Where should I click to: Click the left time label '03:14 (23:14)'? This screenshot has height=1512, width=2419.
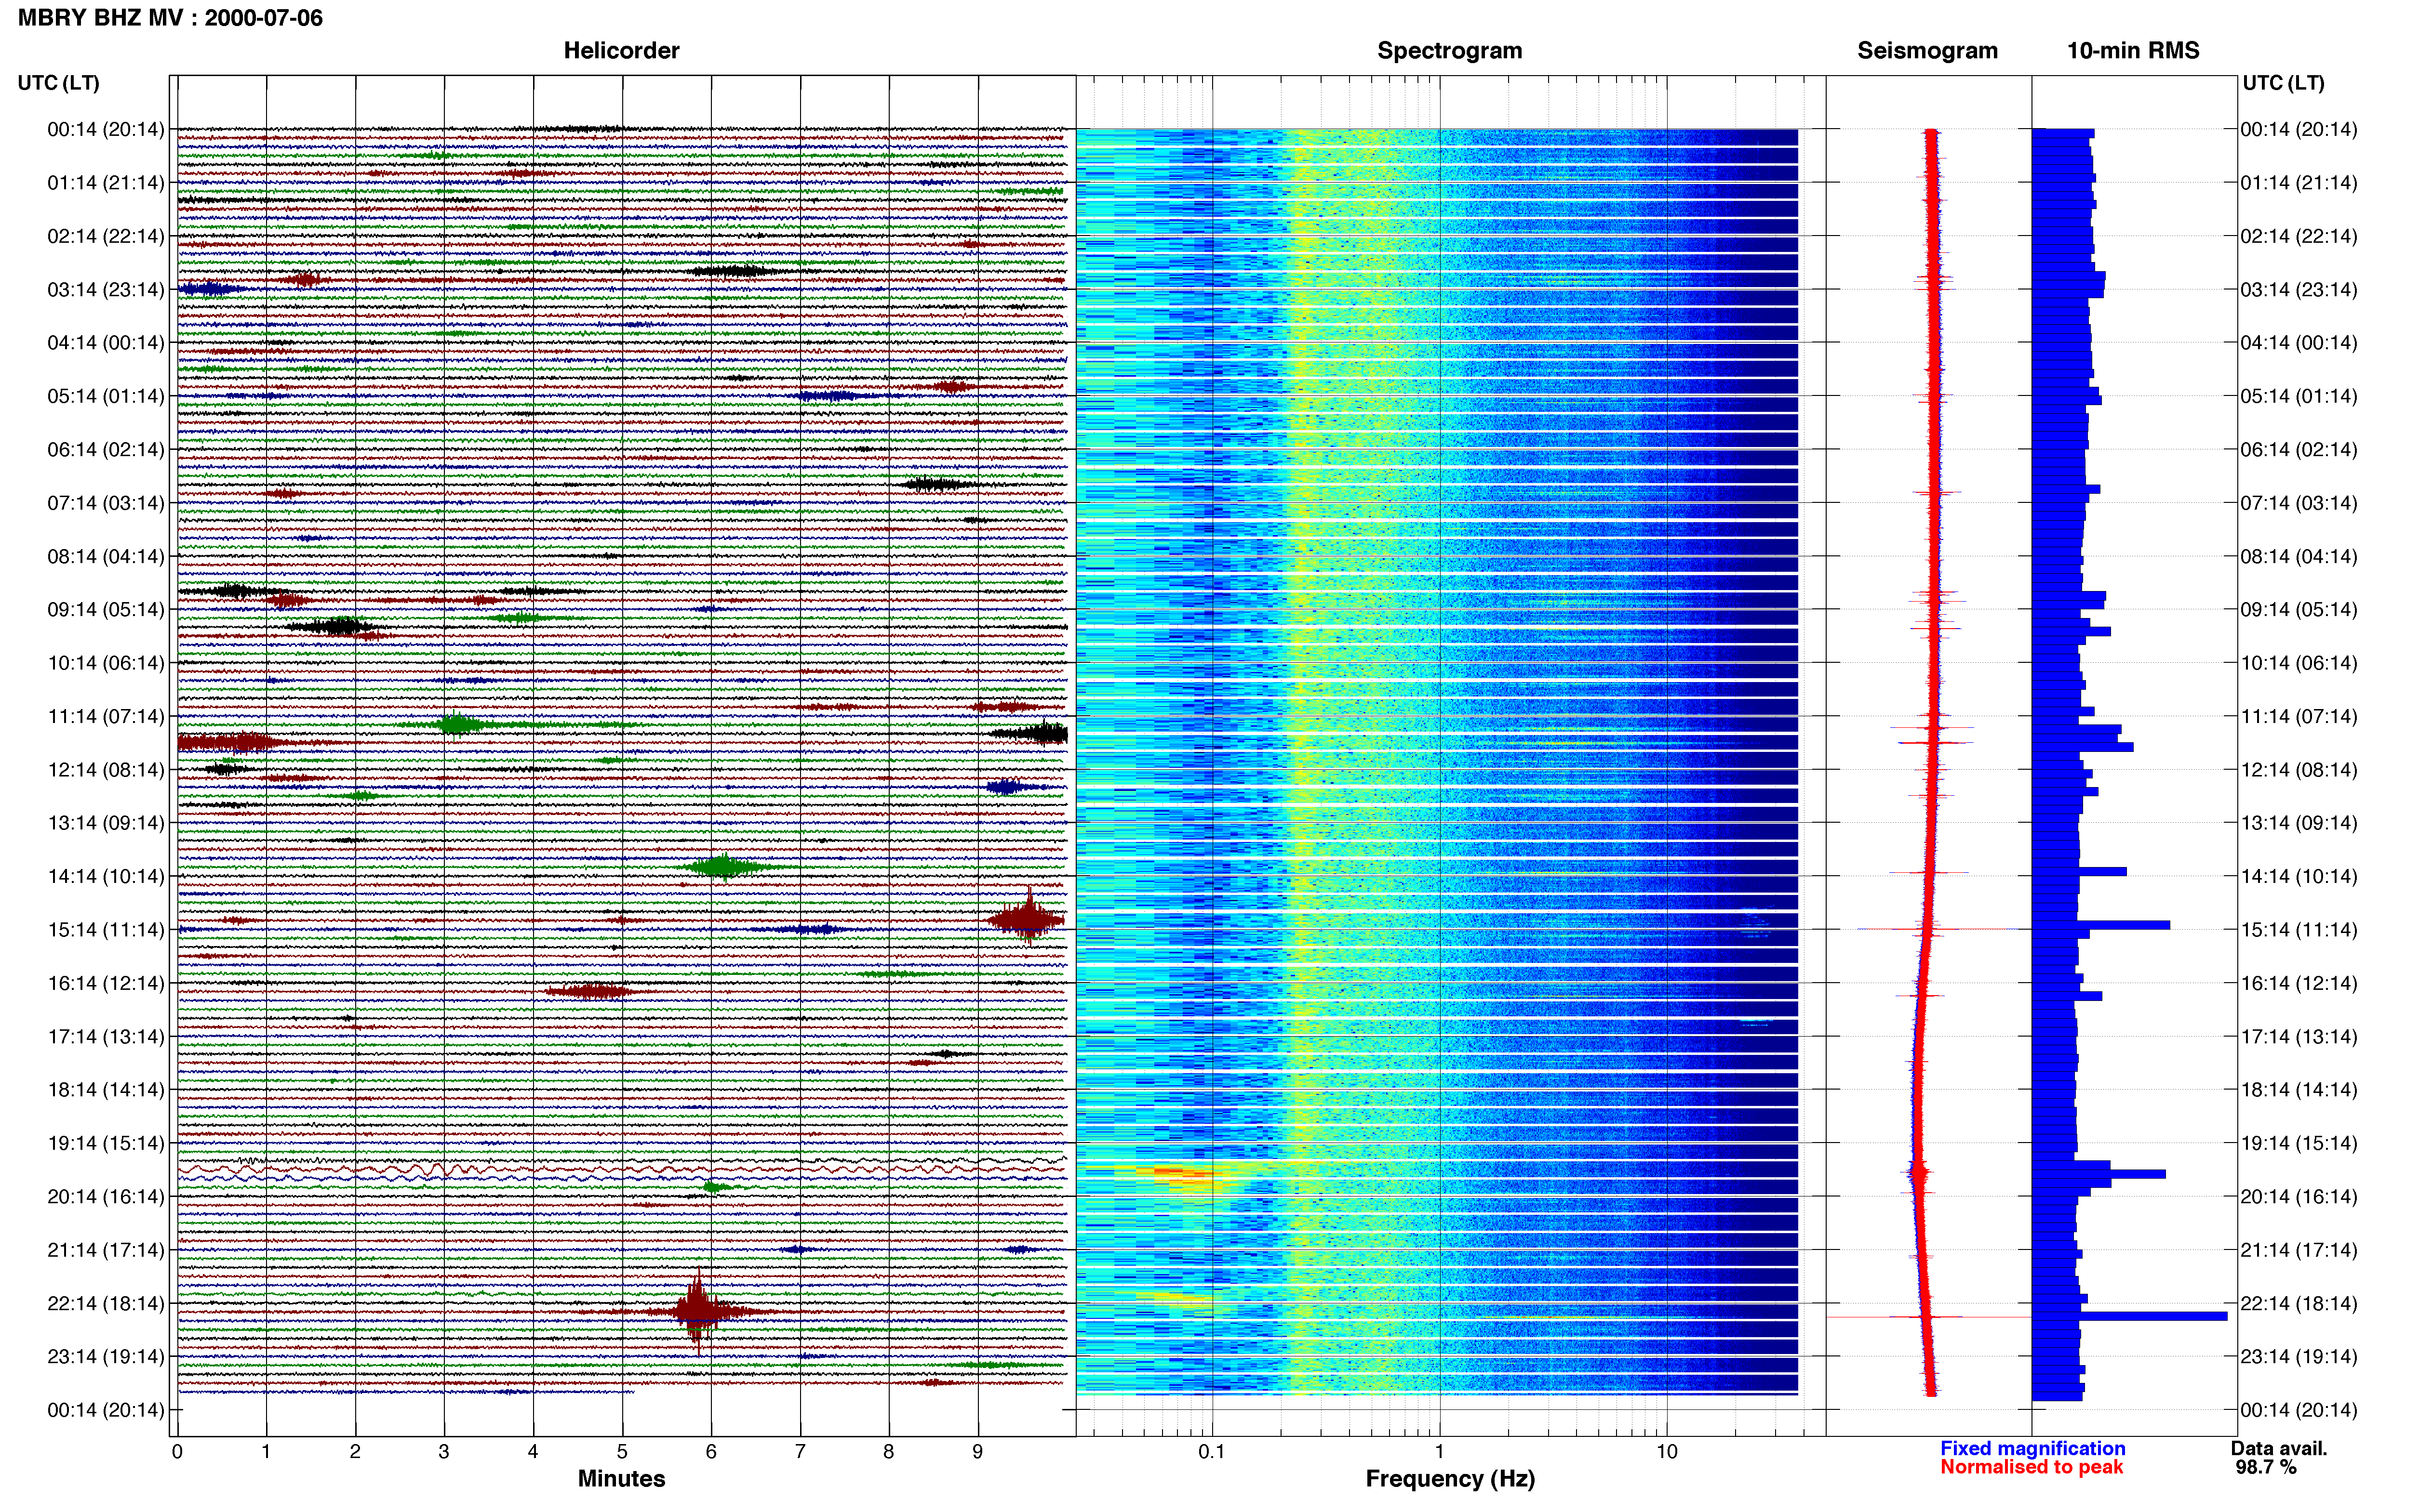click(x=106, y=290)
